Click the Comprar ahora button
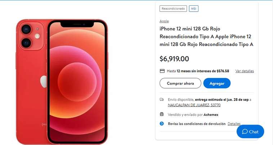This screenshot has height=145, width=273. pyautogui.click(x=180, y=83)
